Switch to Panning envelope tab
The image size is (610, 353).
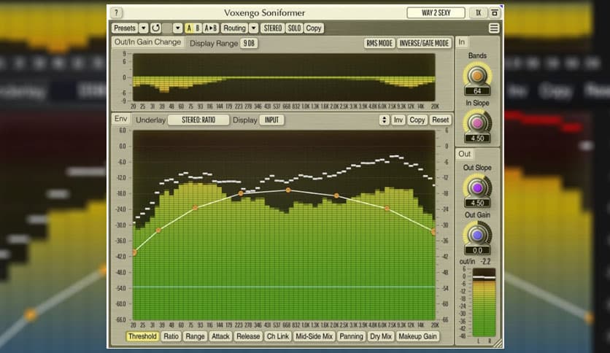[351, 336]
